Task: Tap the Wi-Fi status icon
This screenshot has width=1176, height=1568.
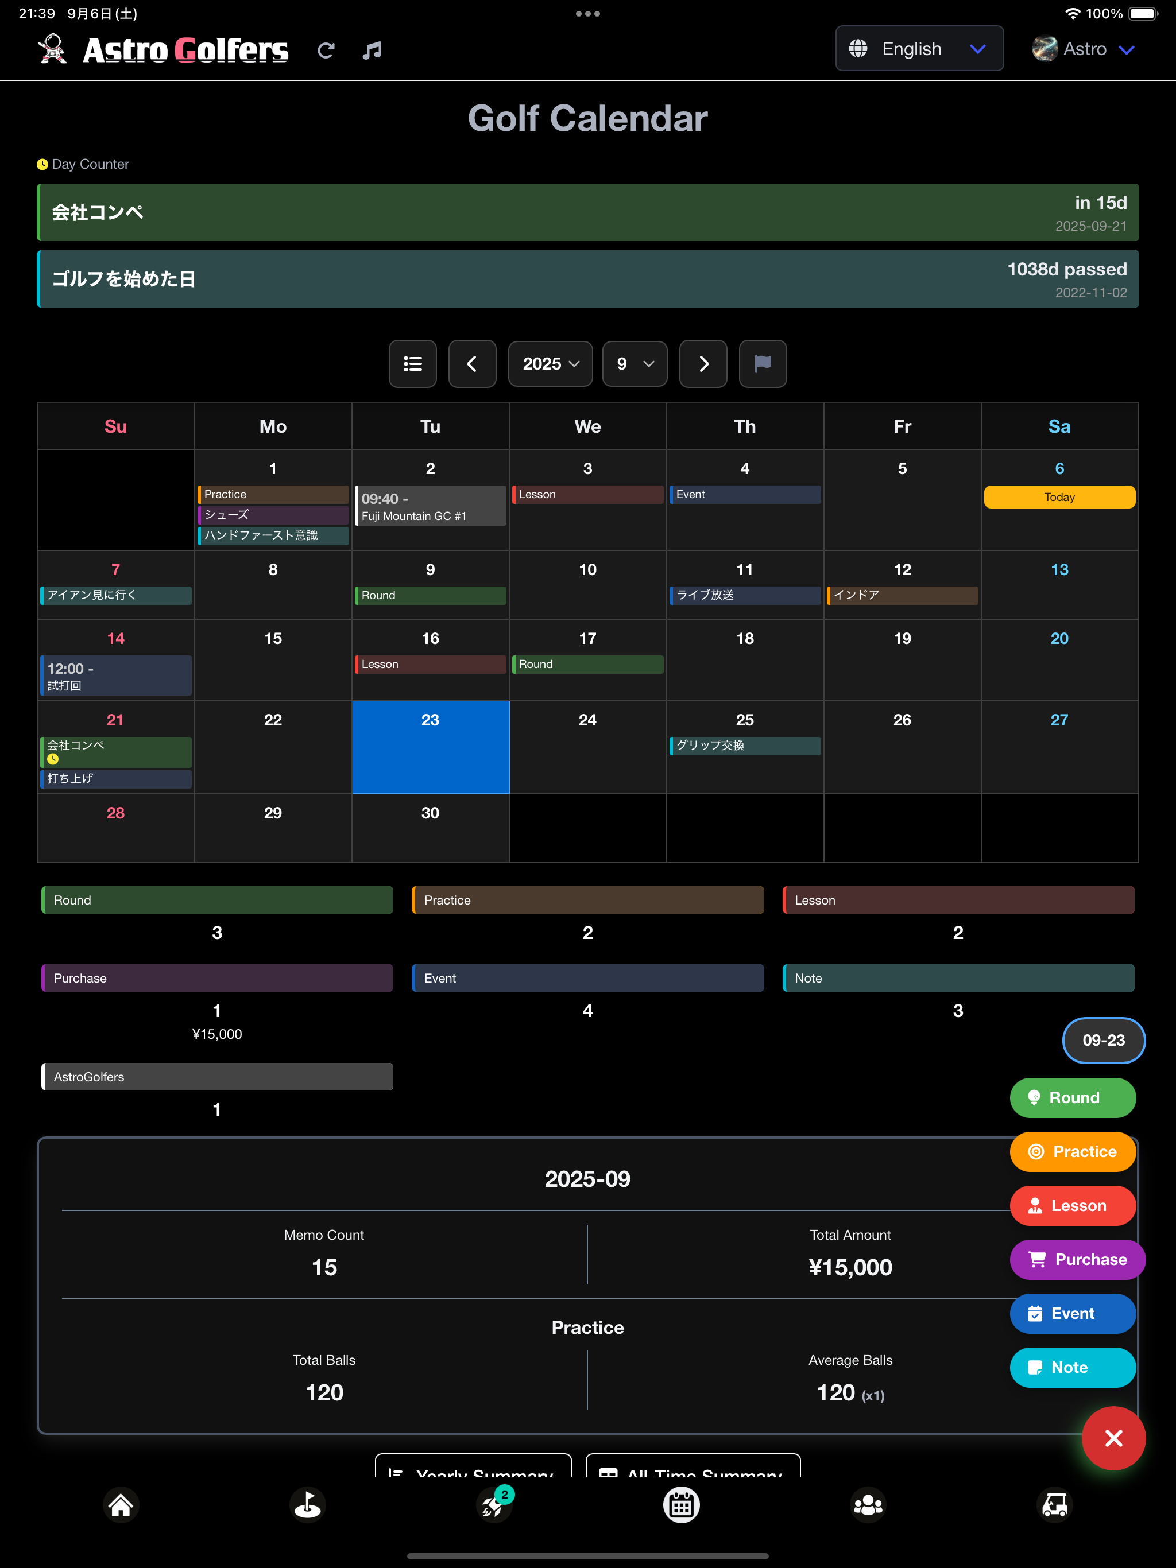Action: click(x=1073, y=13)
